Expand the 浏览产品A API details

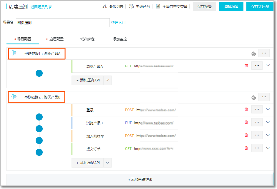[268, 66]
